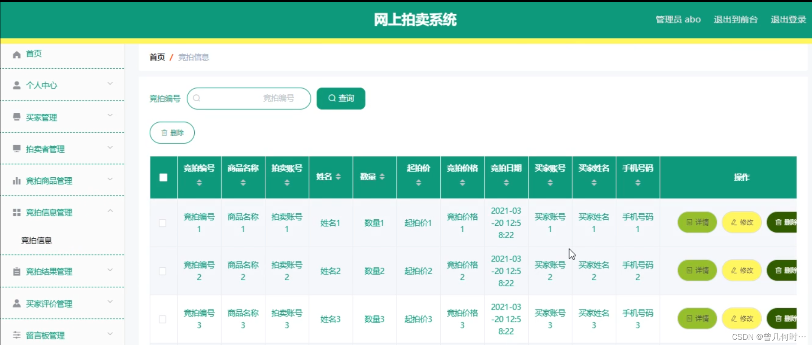Click the home icon beside 首页
This screenshot has width=812, height=345.
coord(17,54)
